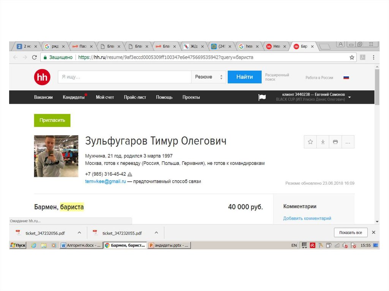Click the Russian flag icon
The height and width of the screenshot is (291, 389).
(x=346, y=77)
